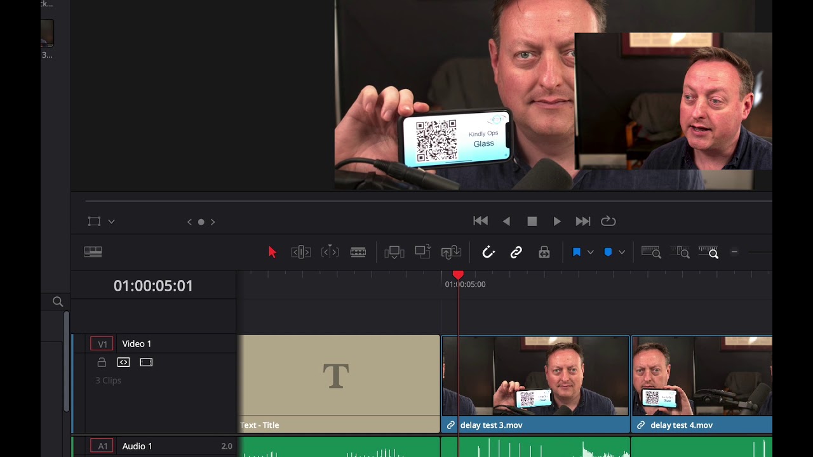This screenshot has height=457, width=813.
Task: Toggle Auto Track Selector on Video 1
Action: (x=123, y=362)
